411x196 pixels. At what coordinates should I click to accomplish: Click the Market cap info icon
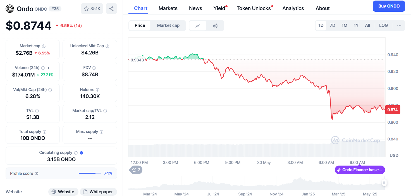[44, 46]
